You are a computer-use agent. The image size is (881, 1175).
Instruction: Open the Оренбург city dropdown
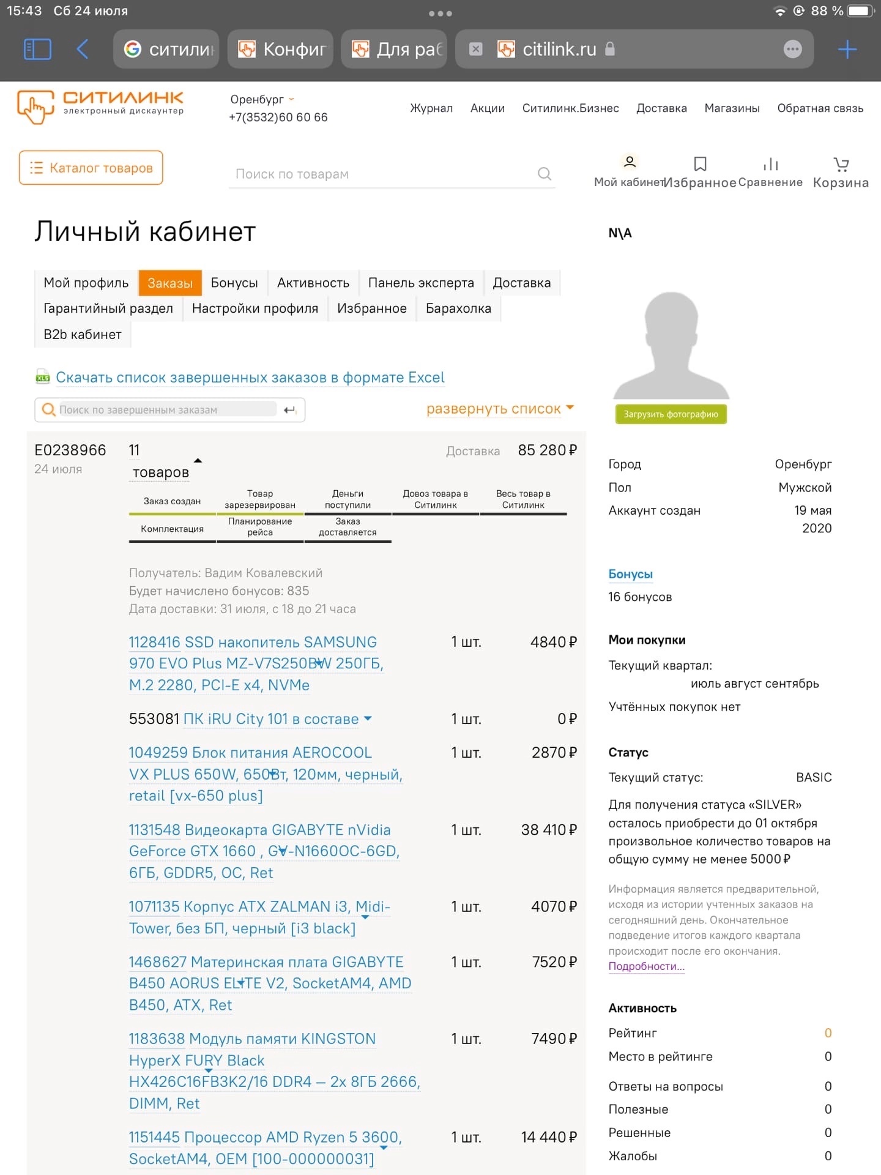(262, 99)
